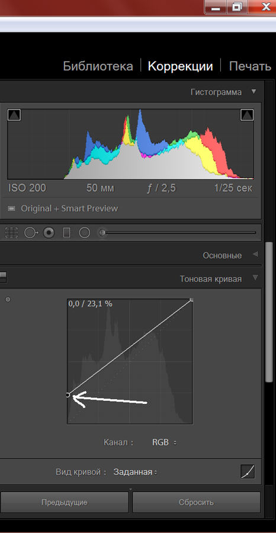276x533 pixels.
Task: Open the Вид кривой Заданная dropdown
Action: [135, 472]
